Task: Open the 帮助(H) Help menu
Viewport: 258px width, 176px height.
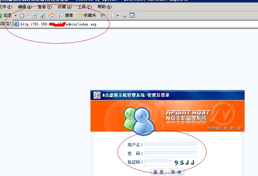Action: (x=104, y=7)
